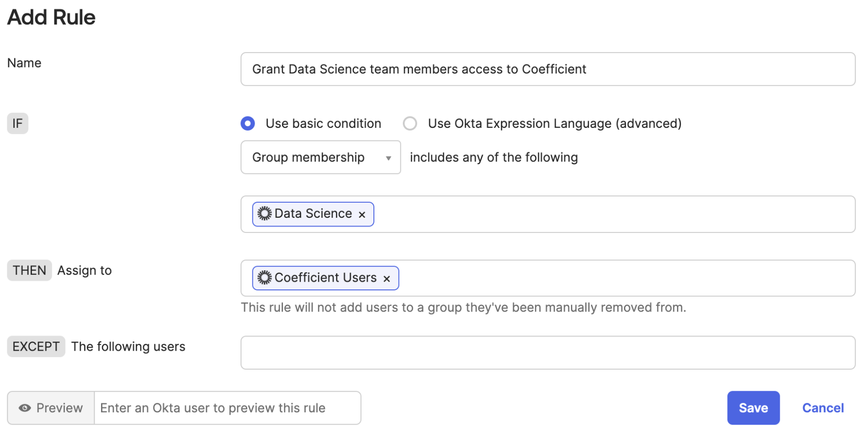Click the Okta user preview field
The width and height of the screenshot is (863, 436).
tap(228, 408)
